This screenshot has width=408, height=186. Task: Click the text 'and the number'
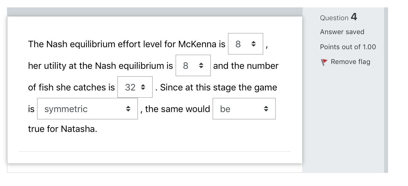pyautogui.click(x=246, y=66)
